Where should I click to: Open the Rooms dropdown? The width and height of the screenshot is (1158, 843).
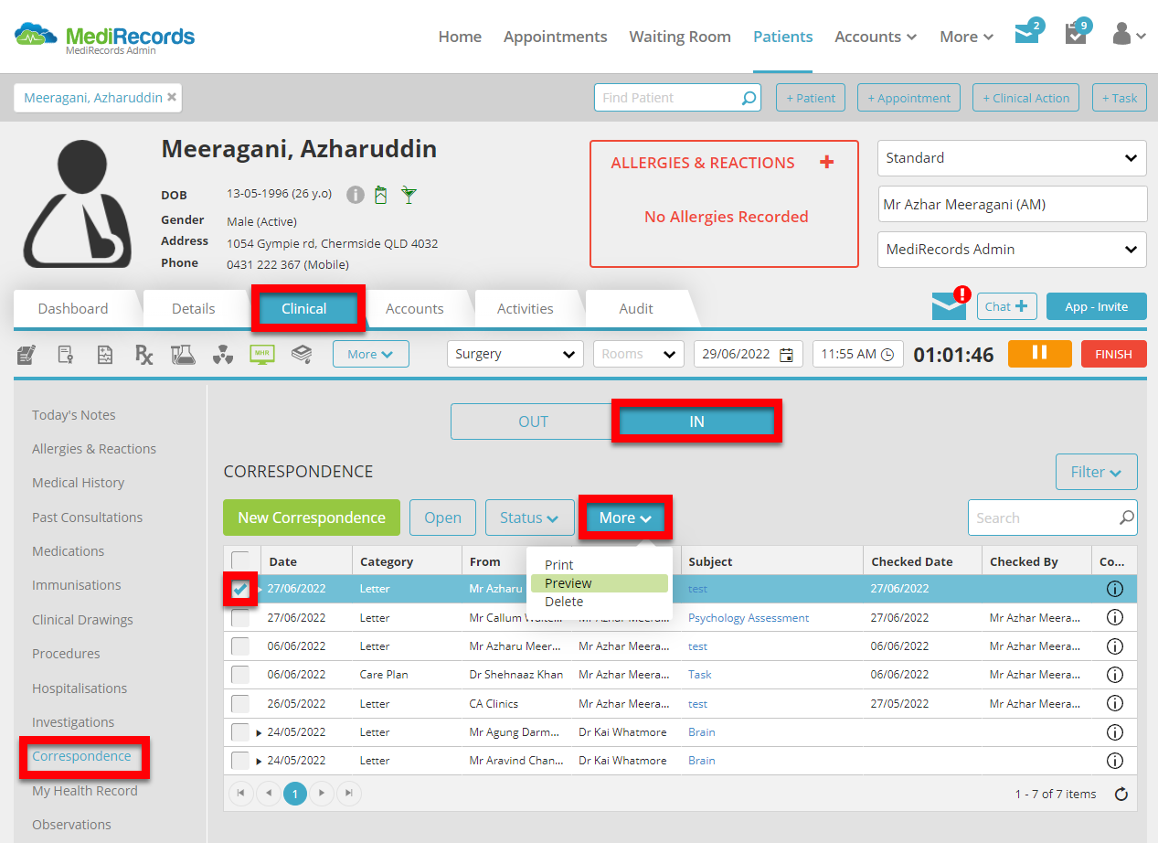coord(639,354)
